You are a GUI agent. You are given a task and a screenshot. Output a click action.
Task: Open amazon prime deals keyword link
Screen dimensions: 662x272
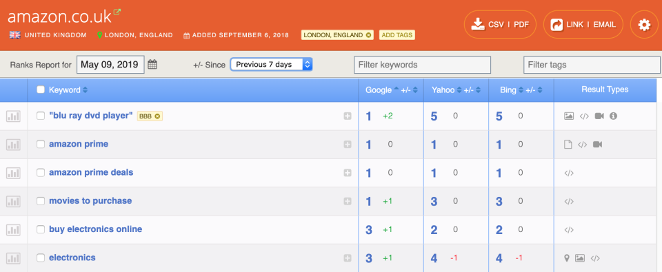[91, 172]
